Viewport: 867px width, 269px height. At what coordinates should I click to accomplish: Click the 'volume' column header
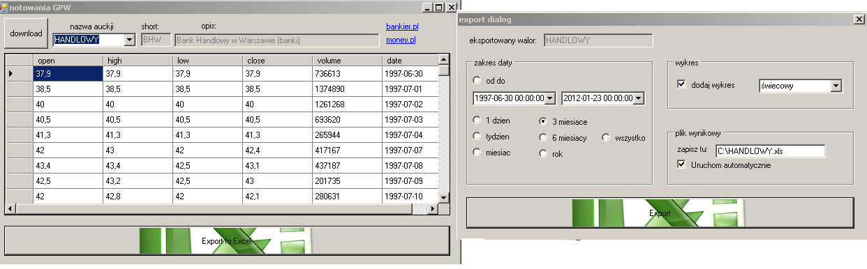tap(347, 61)
